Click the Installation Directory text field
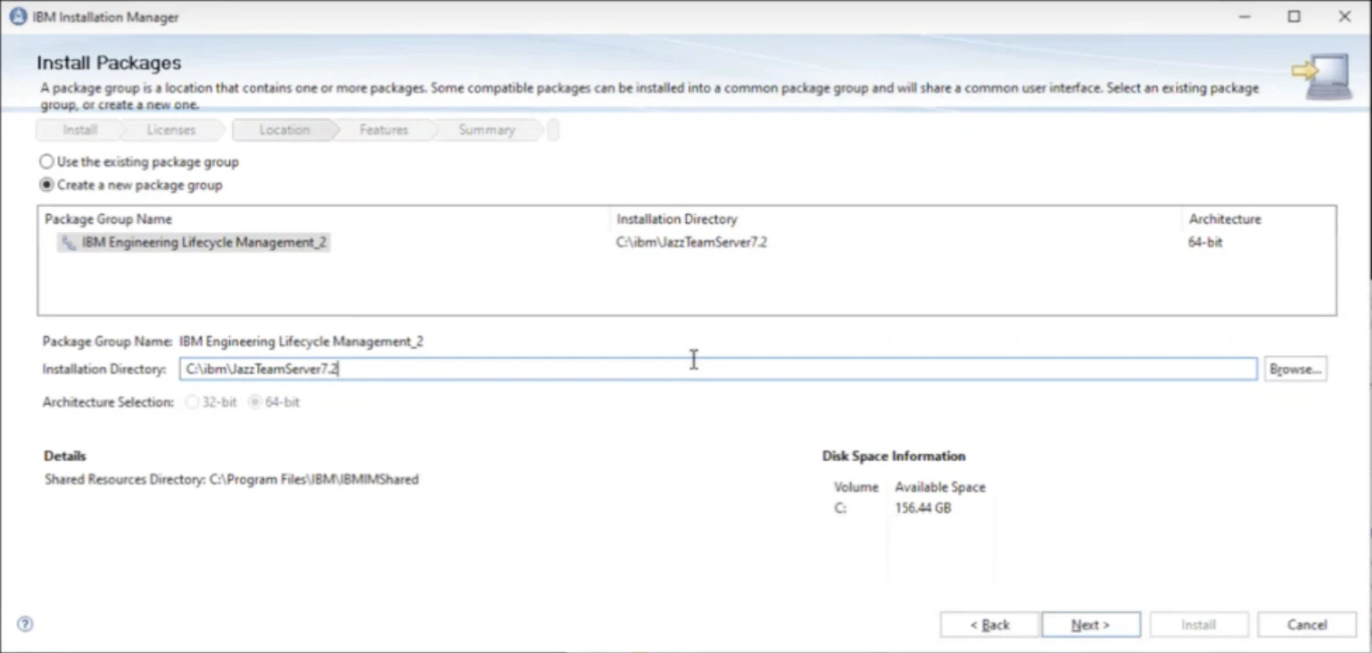This screenshot has height=653, width=1372. click(718, 369)
